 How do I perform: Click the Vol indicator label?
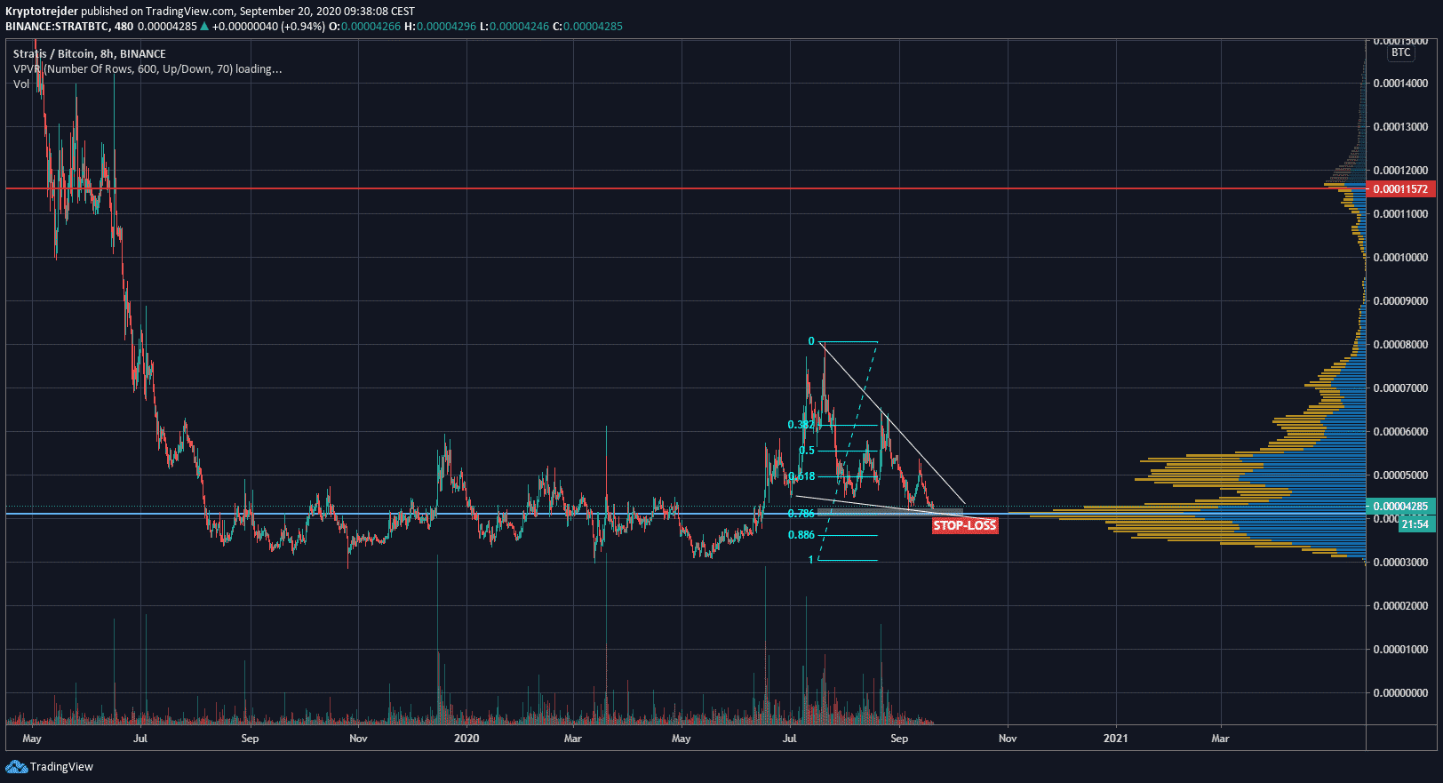pyautogui.click(x=21, y=84)
